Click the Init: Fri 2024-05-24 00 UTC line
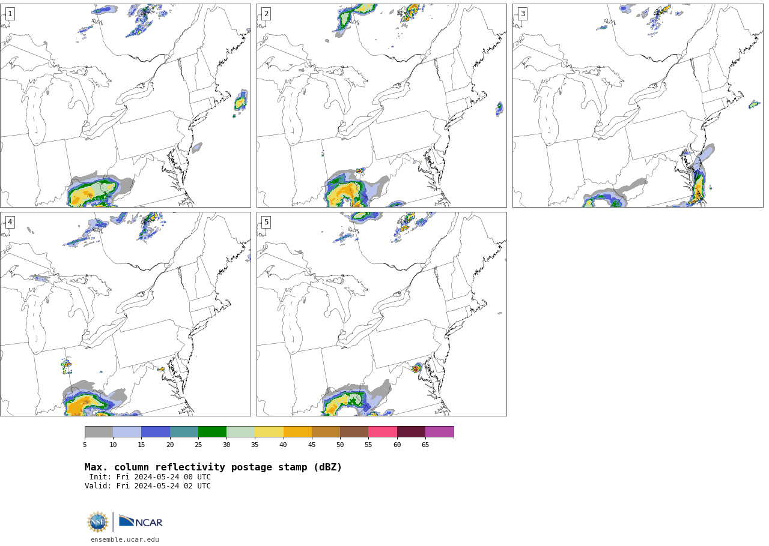769x546 pixels. (150, 477)
